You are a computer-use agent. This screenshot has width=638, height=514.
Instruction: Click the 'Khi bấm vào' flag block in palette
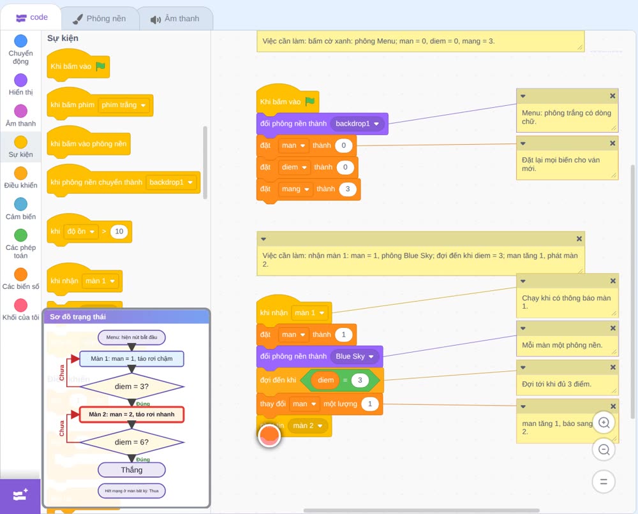(x=78, y=66)
